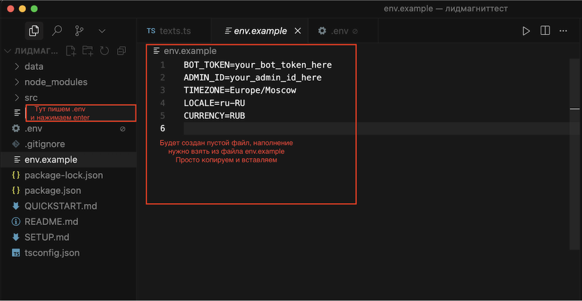Expand the node_modules folder
582x301 pixels.
[x=56, y=82]
